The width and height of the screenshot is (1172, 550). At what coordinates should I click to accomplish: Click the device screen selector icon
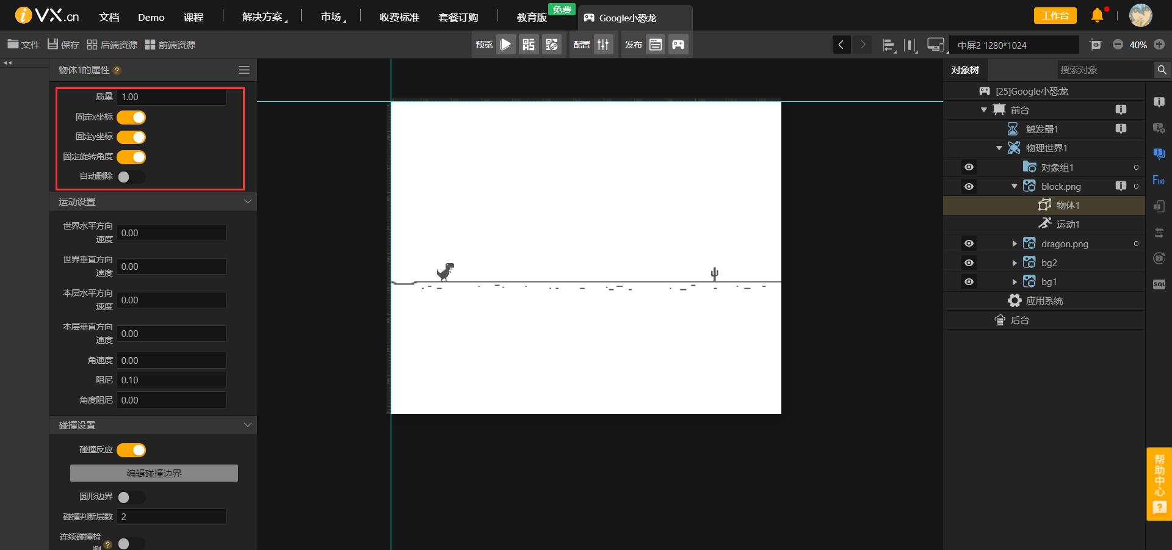[x=935, y=45]
